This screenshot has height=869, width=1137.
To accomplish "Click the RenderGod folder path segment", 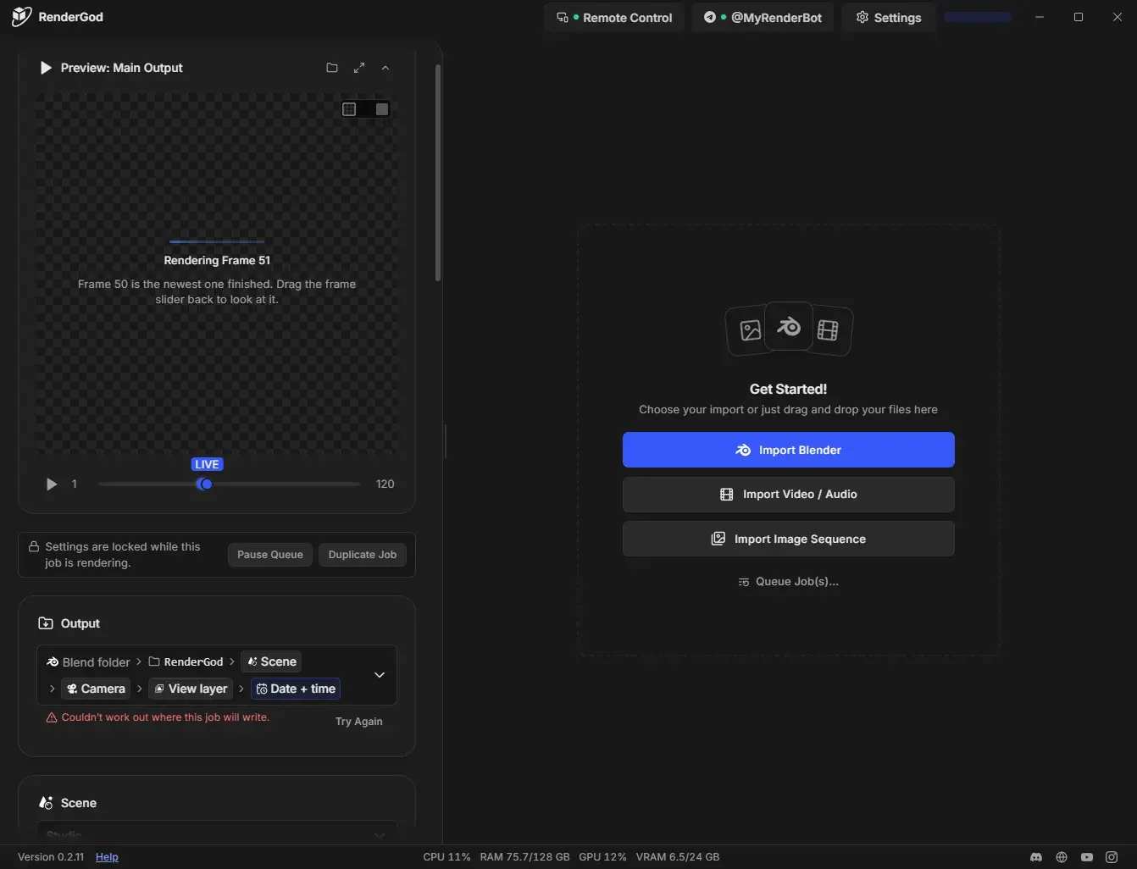I will click(186, 662).
